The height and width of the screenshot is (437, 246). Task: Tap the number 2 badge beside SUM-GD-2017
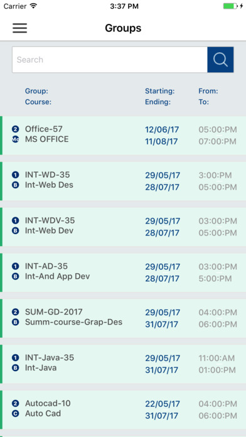[15, 312]
